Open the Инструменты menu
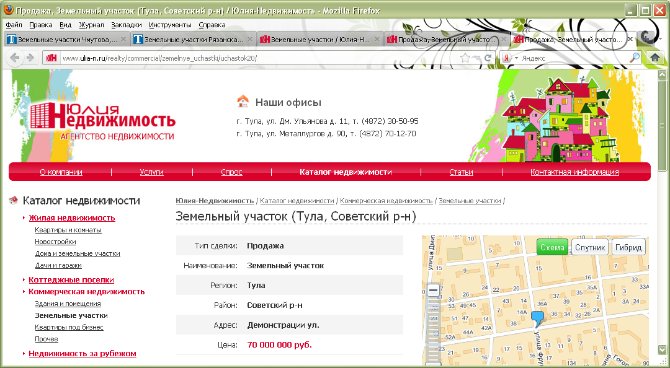The width and height of the screenshot is (670, 368). coord(170,25)
